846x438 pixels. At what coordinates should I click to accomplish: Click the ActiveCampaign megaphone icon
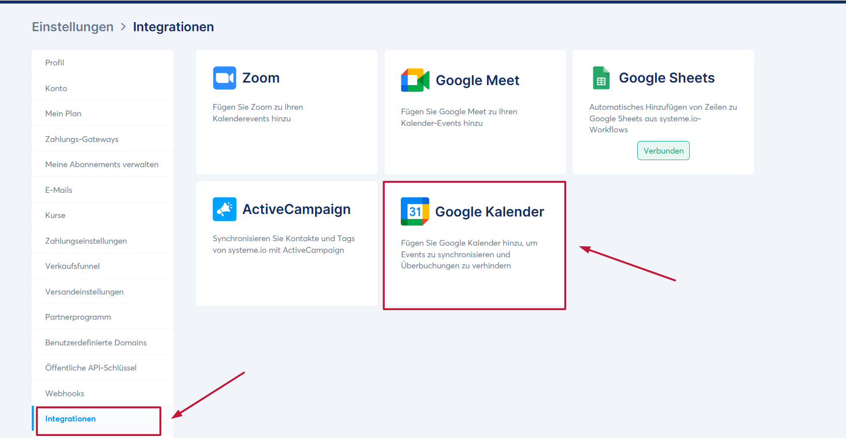coord(224,209)
